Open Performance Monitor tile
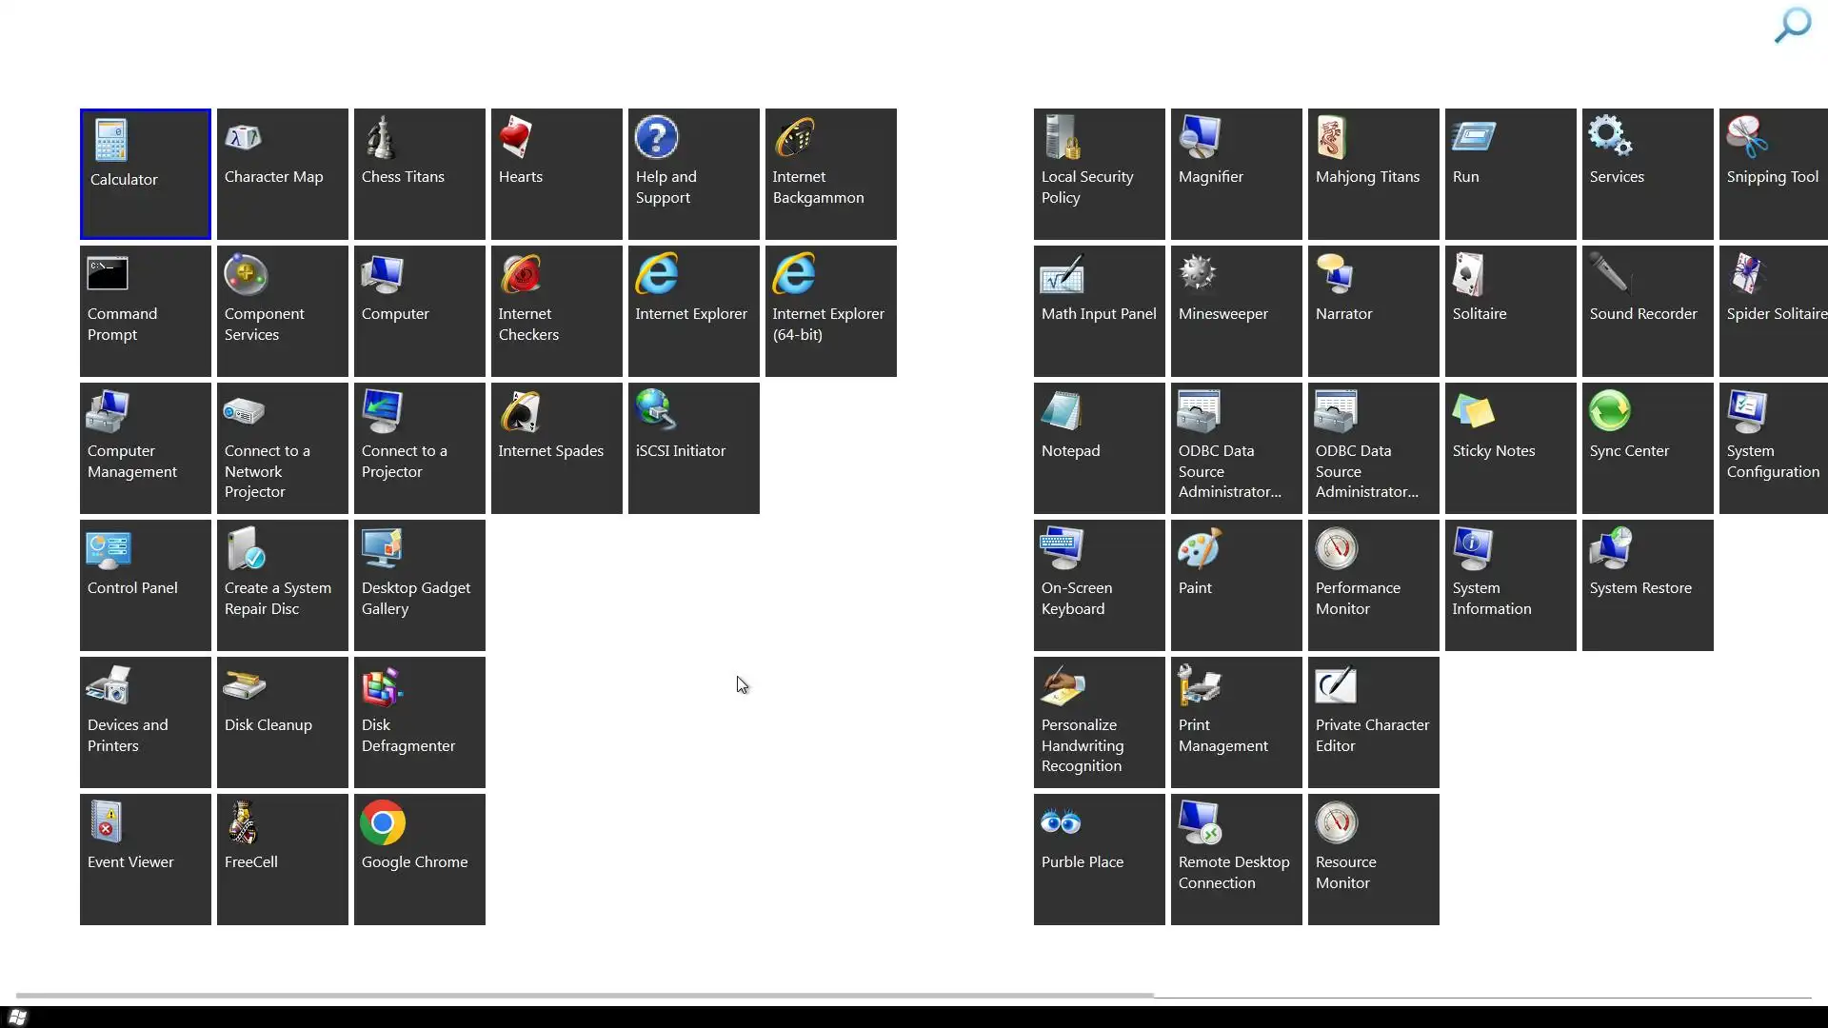Screen dimensions: 1828x1028 tap(1373, 584)
